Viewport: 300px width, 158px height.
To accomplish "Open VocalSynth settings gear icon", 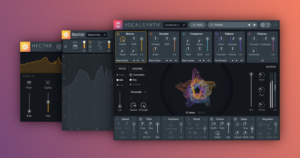I will tap(262, 25).
